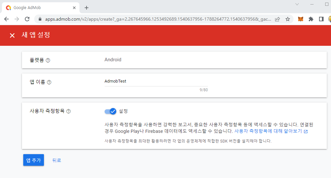Click the 새 앱 설정 header title
Image resolution: width=331 pixels, height=178 pixels.
[x=36, y=35]
